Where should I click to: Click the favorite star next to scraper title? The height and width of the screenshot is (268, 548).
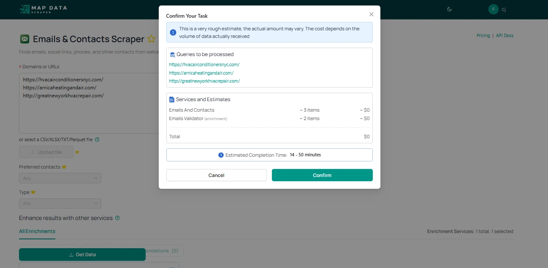151,39
